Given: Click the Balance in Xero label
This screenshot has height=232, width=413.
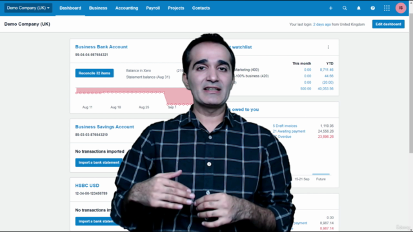Looking at the screenshot, I should point(139,70).
